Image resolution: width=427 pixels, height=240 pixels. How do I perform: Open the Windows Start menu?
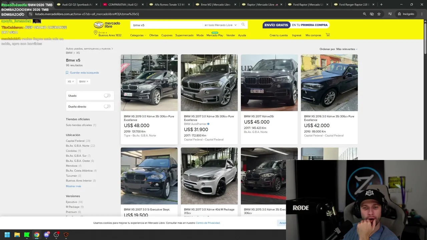coord(7,235)
